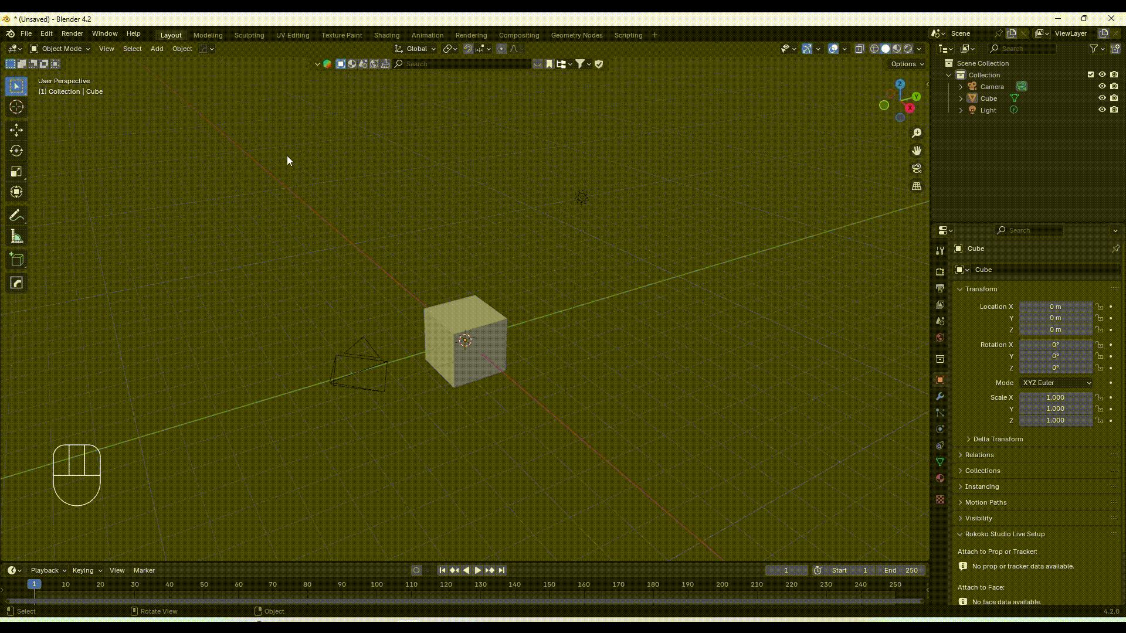1126x633 pixels.
Task: Toggle X-ray view button
Action: coord(860,49)
